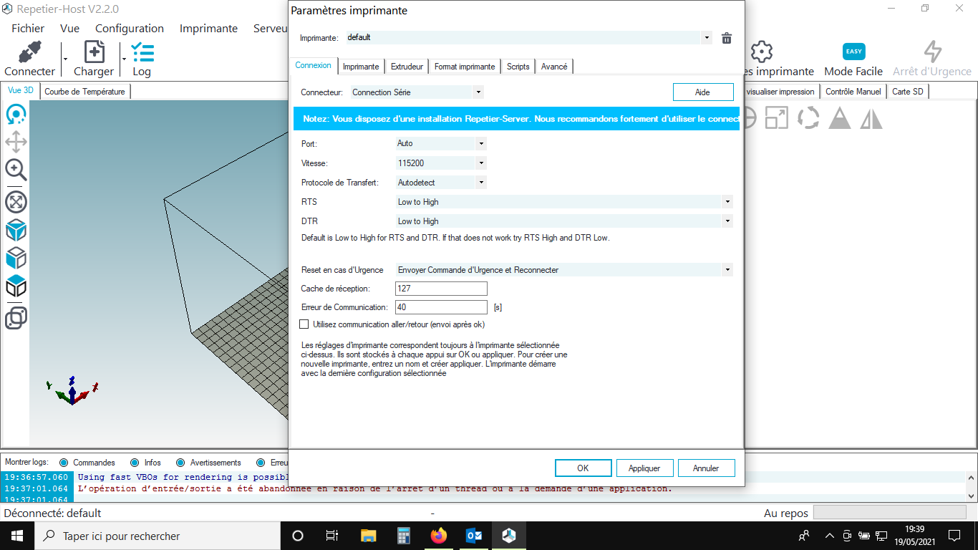Click the Appliquer button

[x=644, y=468]
